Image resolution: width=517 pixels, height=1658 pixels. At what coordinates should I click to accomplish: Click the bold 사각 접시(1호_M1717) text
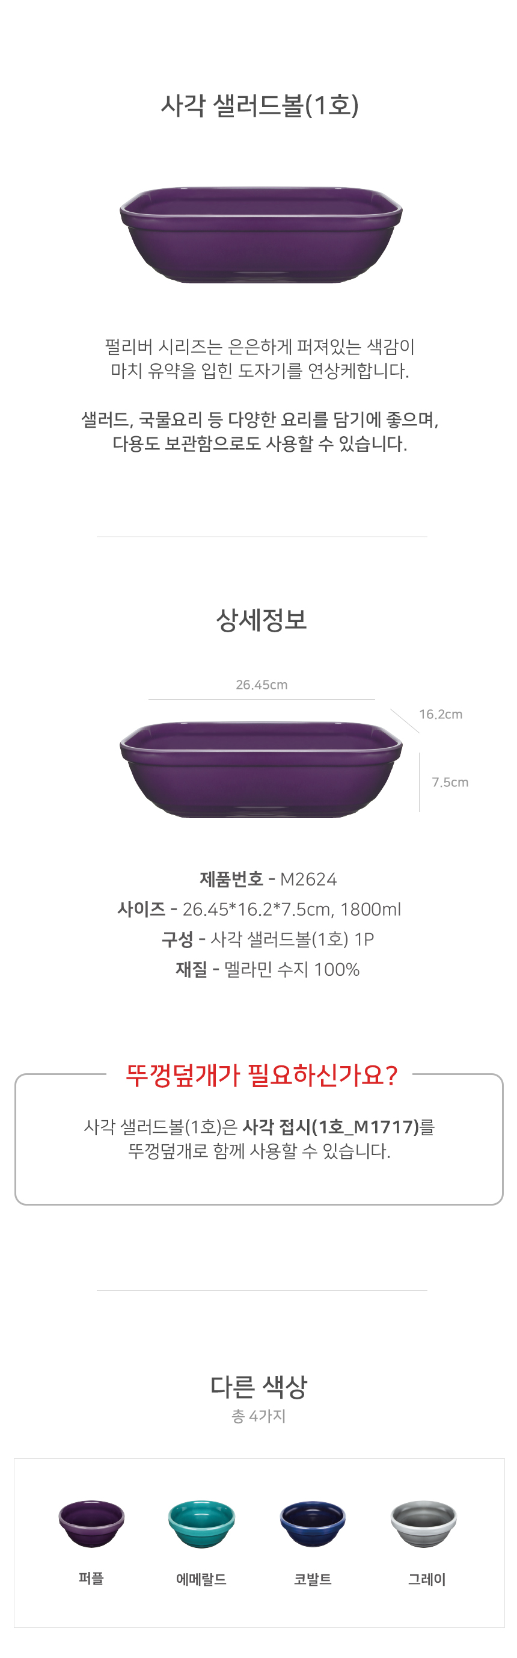pyautogui.click(x=331, y=1127)
